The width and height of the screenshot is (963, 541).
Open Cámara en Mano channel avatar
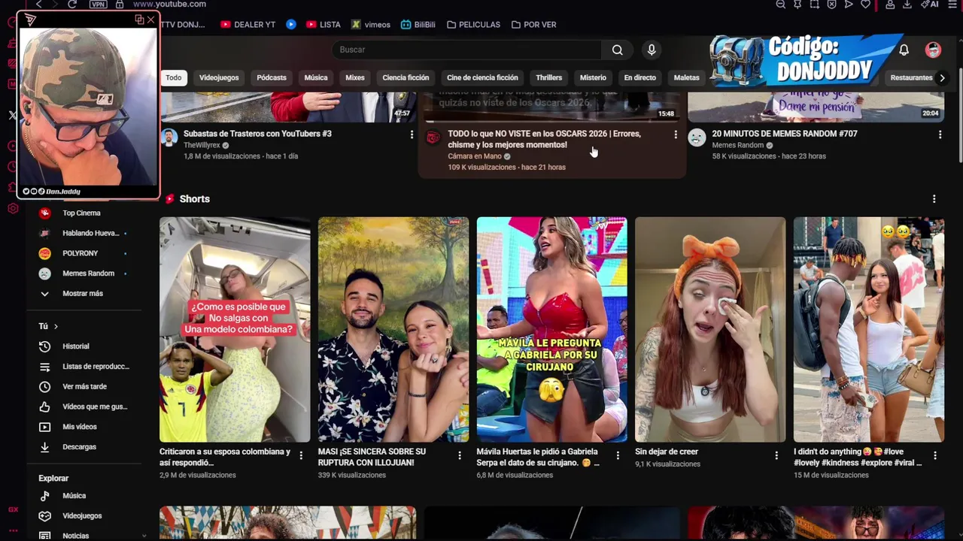433,138
